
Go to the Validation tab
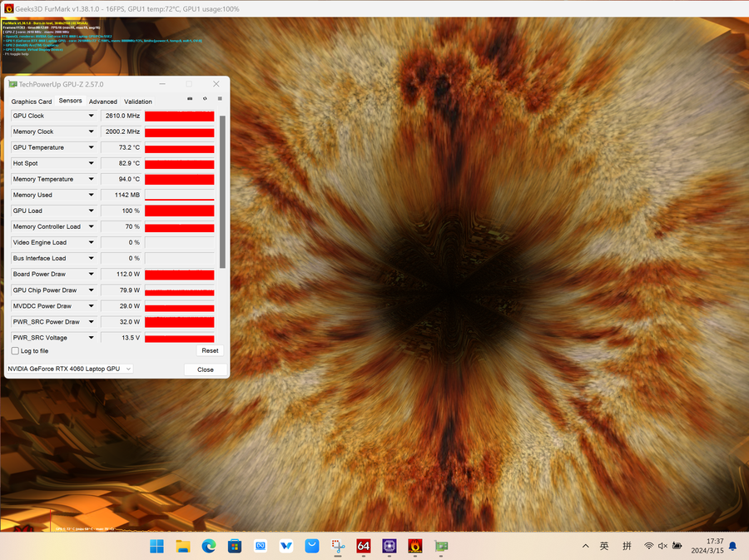click(138, 102)
